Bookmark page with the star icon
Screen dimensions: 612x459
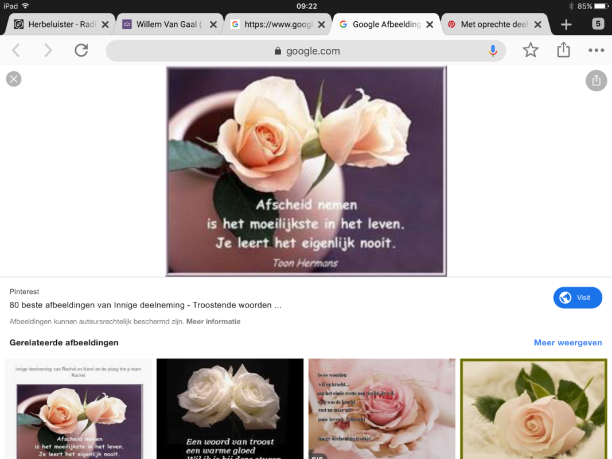[531, 50]
